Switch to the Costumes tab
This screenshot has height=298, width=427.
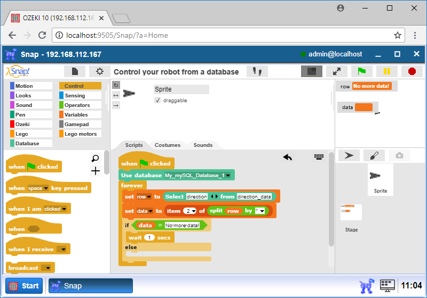(168, 145)
